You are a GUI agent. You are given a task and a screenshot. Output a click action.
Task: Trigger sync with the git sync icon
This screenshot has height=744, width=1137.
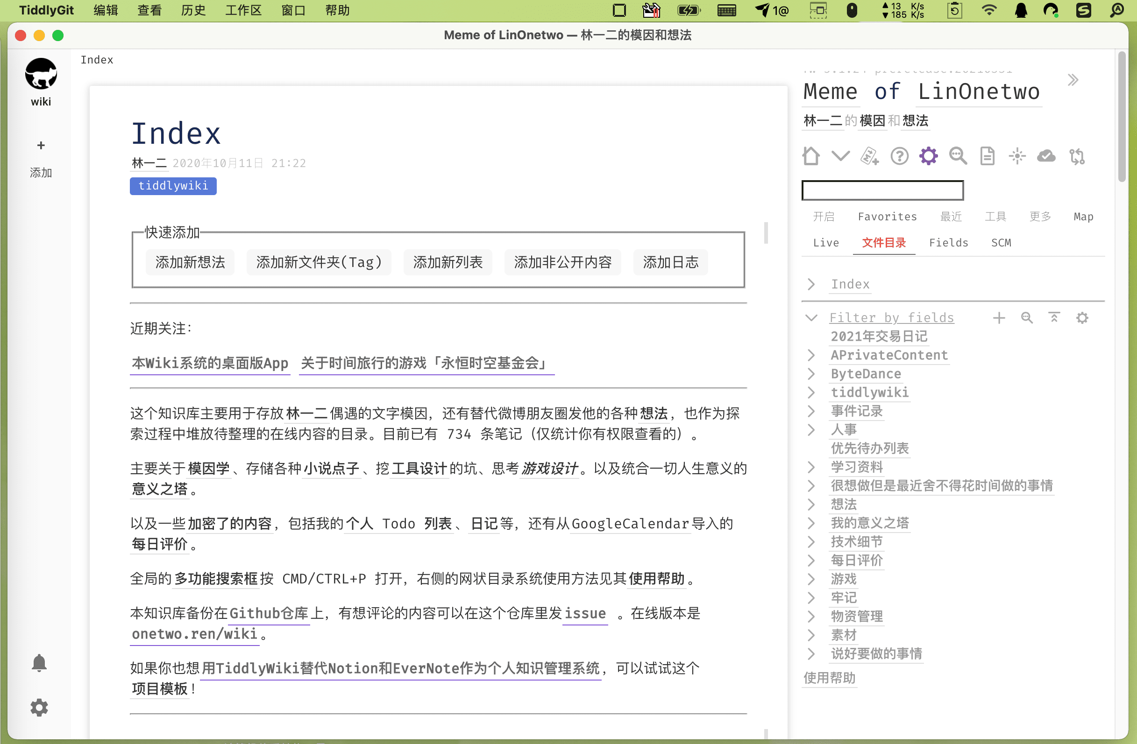1076,155
